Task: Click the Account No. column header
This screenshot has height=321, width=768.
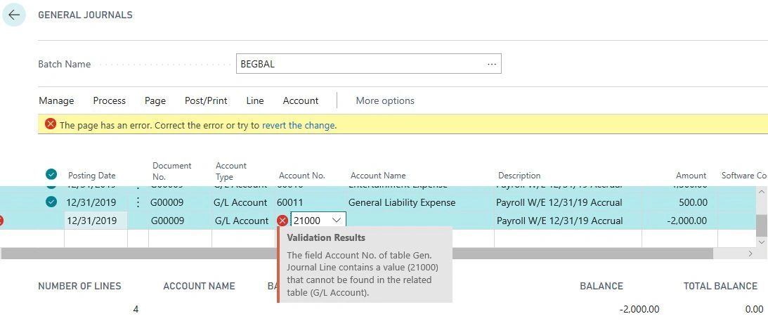Action: [301, 176]
